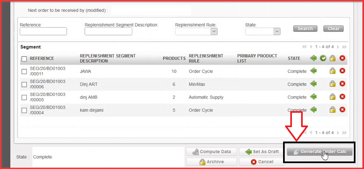Focus the Reference filter text field

(43, 31)
